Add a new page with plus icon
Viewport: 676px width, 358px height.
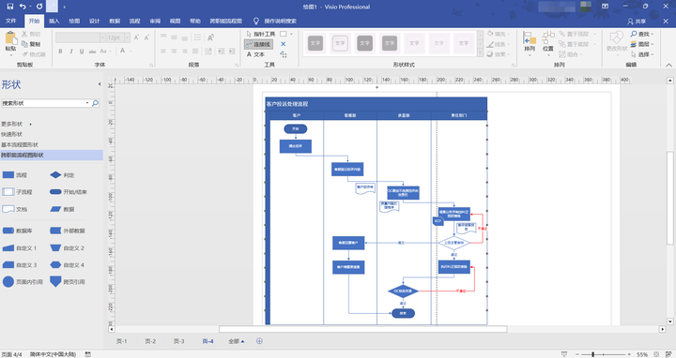click(x=259, y=341)
